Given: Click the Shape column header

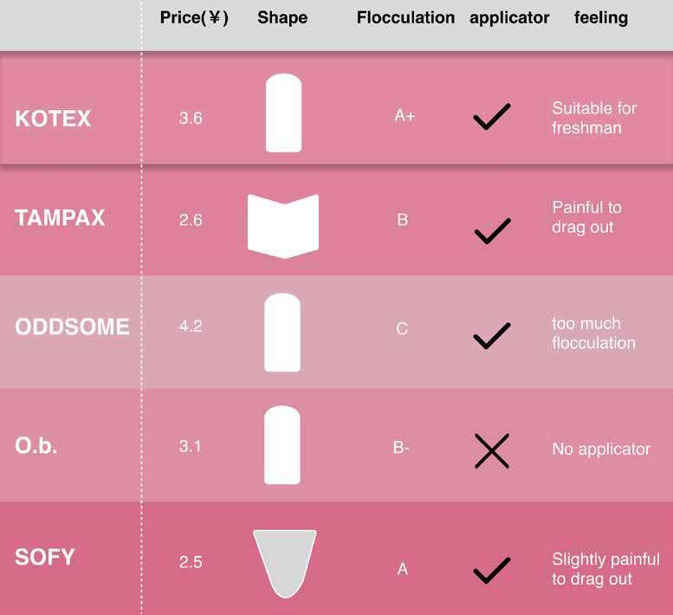Looking at the screenshot, I should click(282, 18).
